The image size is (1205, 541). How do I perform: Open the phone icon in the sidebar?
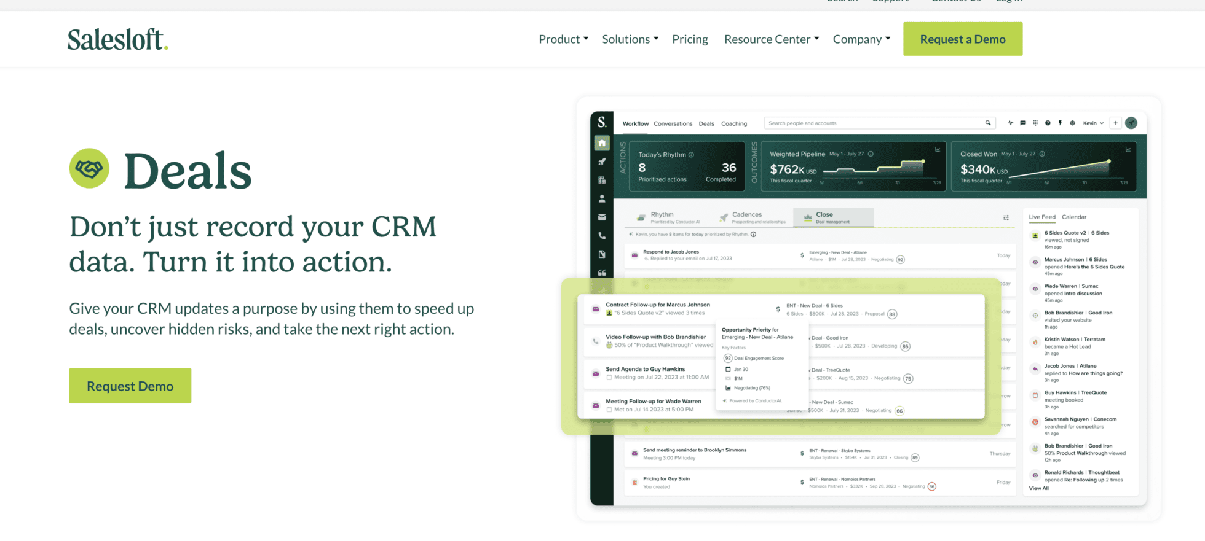tap(602, 235)
